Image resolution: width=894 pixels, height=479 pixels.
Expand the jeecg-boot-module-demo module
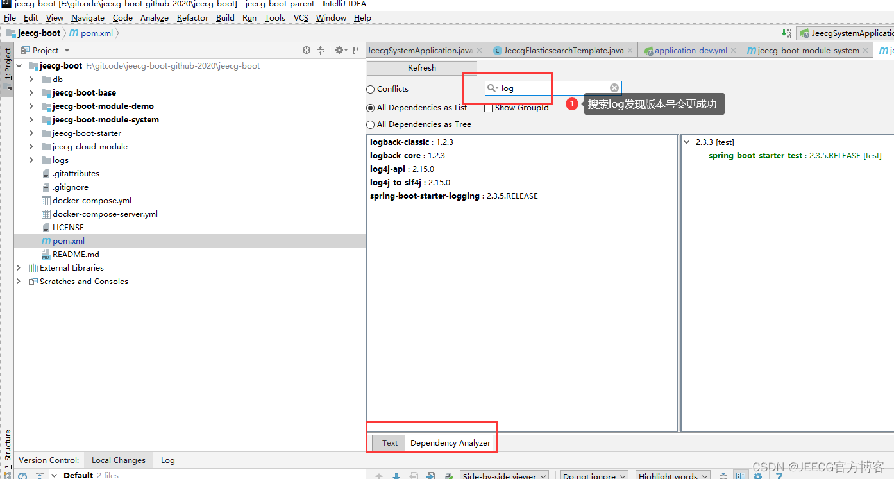click(31, 106)
